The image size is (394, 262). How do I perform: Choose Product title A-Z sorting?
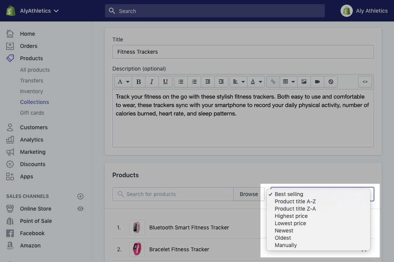click(x=295, y=201)
